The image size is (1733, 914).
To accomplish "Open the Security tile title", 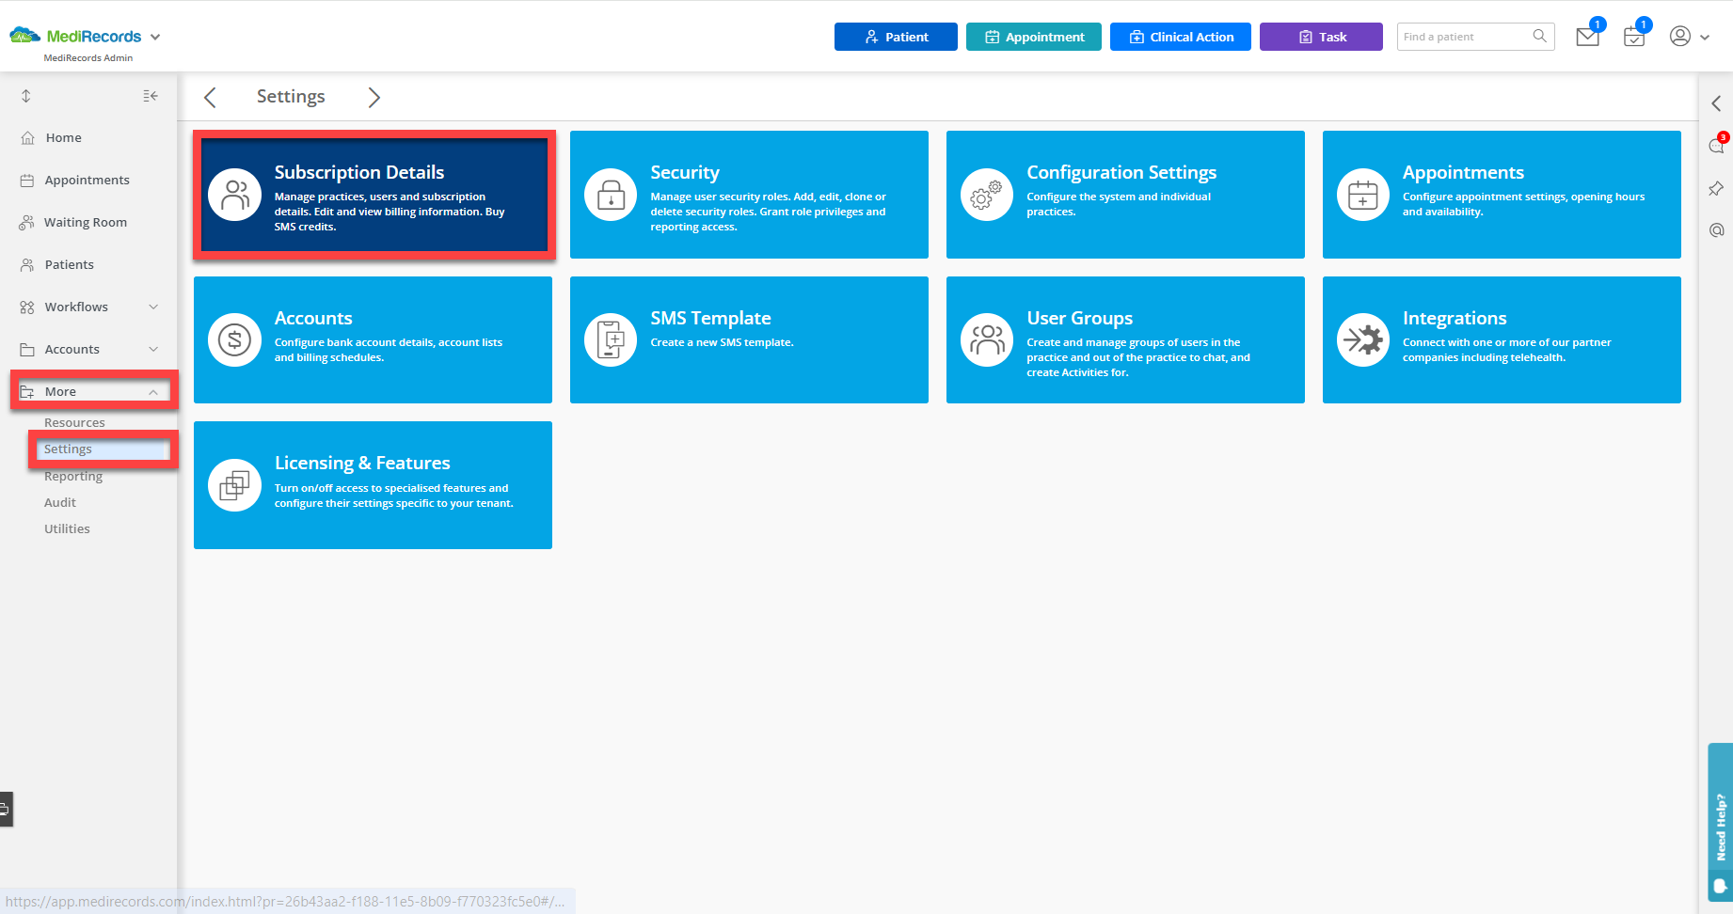I will pos(685,172).
